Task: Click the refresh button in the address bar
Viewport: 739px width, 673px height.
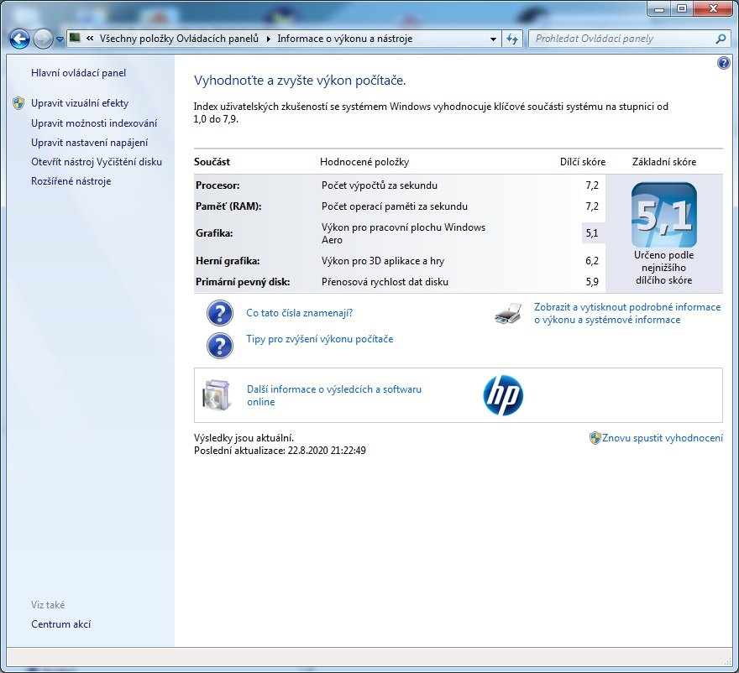Action: point(513,39)
